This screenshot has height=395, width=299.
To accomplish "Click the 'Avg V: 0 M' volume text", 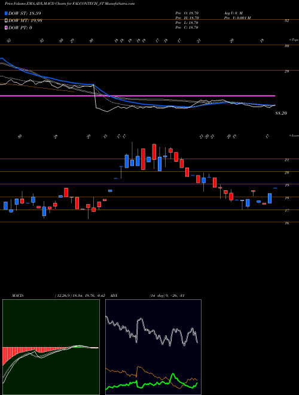I will tap(233, 13).
